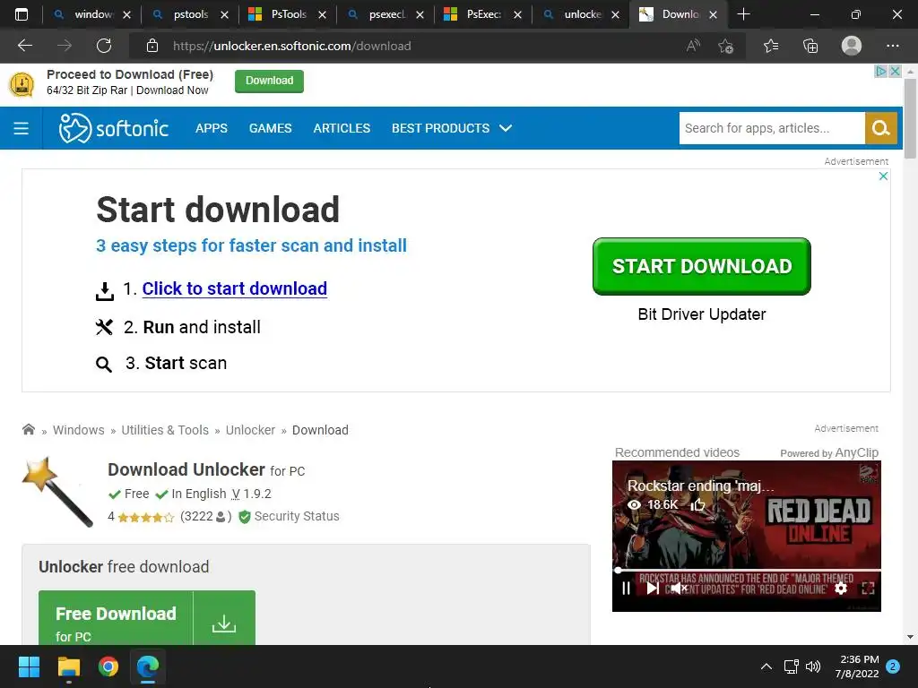Viewport: 918px width, 688px height.
Task: Click Free Download for PC button
Action: point(147,618)
